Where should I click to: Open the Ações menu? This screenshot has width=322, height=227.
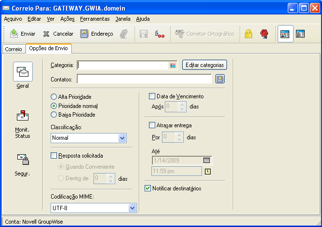point(67,19)
